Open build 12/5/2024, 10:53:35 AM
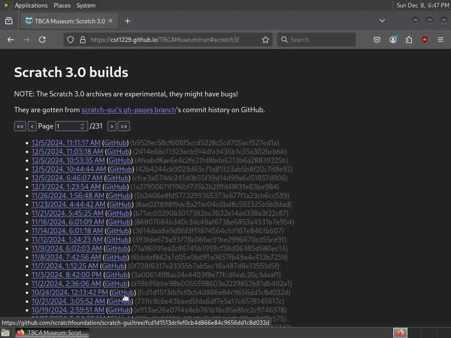Screen dimensions: 451x338 (68, 160)
